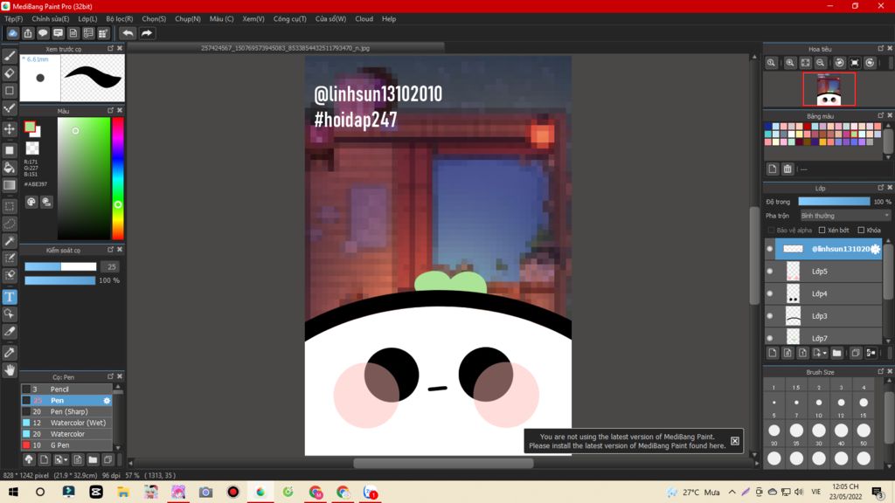
Task: Click the Undo arrow in toolbar
Action: (128, 33)
